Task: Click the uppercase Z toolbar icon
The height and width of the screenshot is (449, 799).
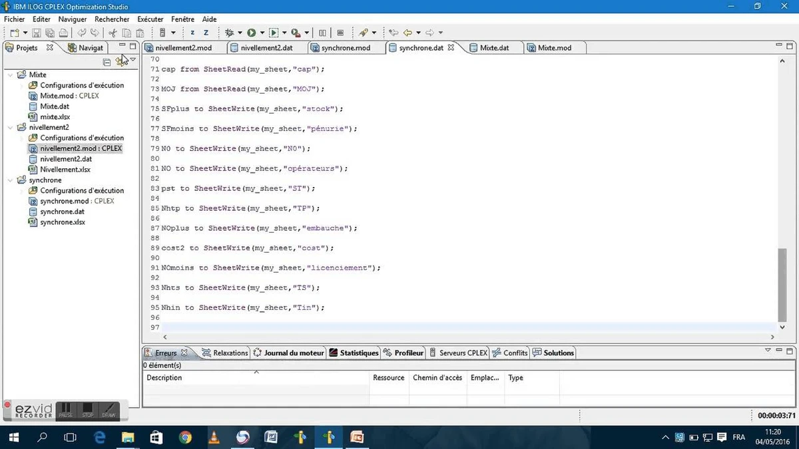Action: click(x=206, y=33)
